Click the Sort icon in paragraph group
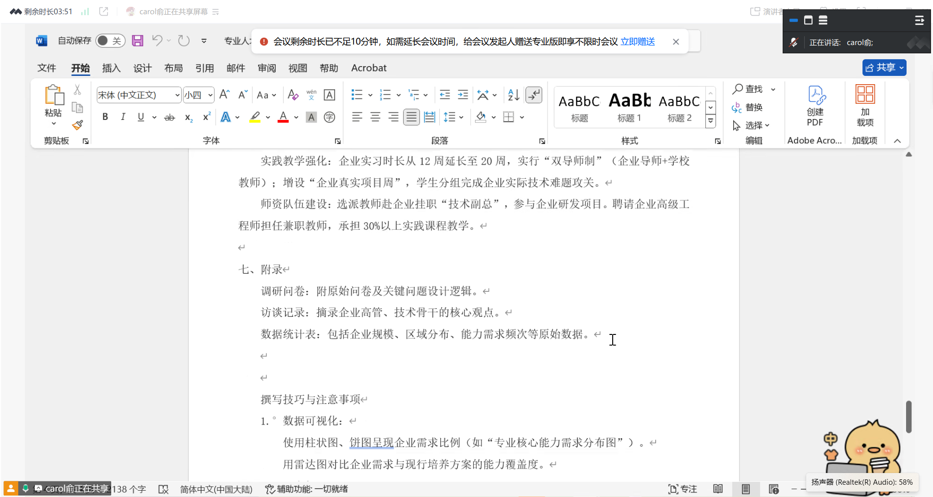Screen dimensions: 933x497 [513, 95]
